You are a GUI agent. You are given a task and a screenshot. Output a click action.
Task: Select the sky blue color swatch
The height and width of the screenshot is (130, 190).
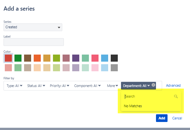105,58
